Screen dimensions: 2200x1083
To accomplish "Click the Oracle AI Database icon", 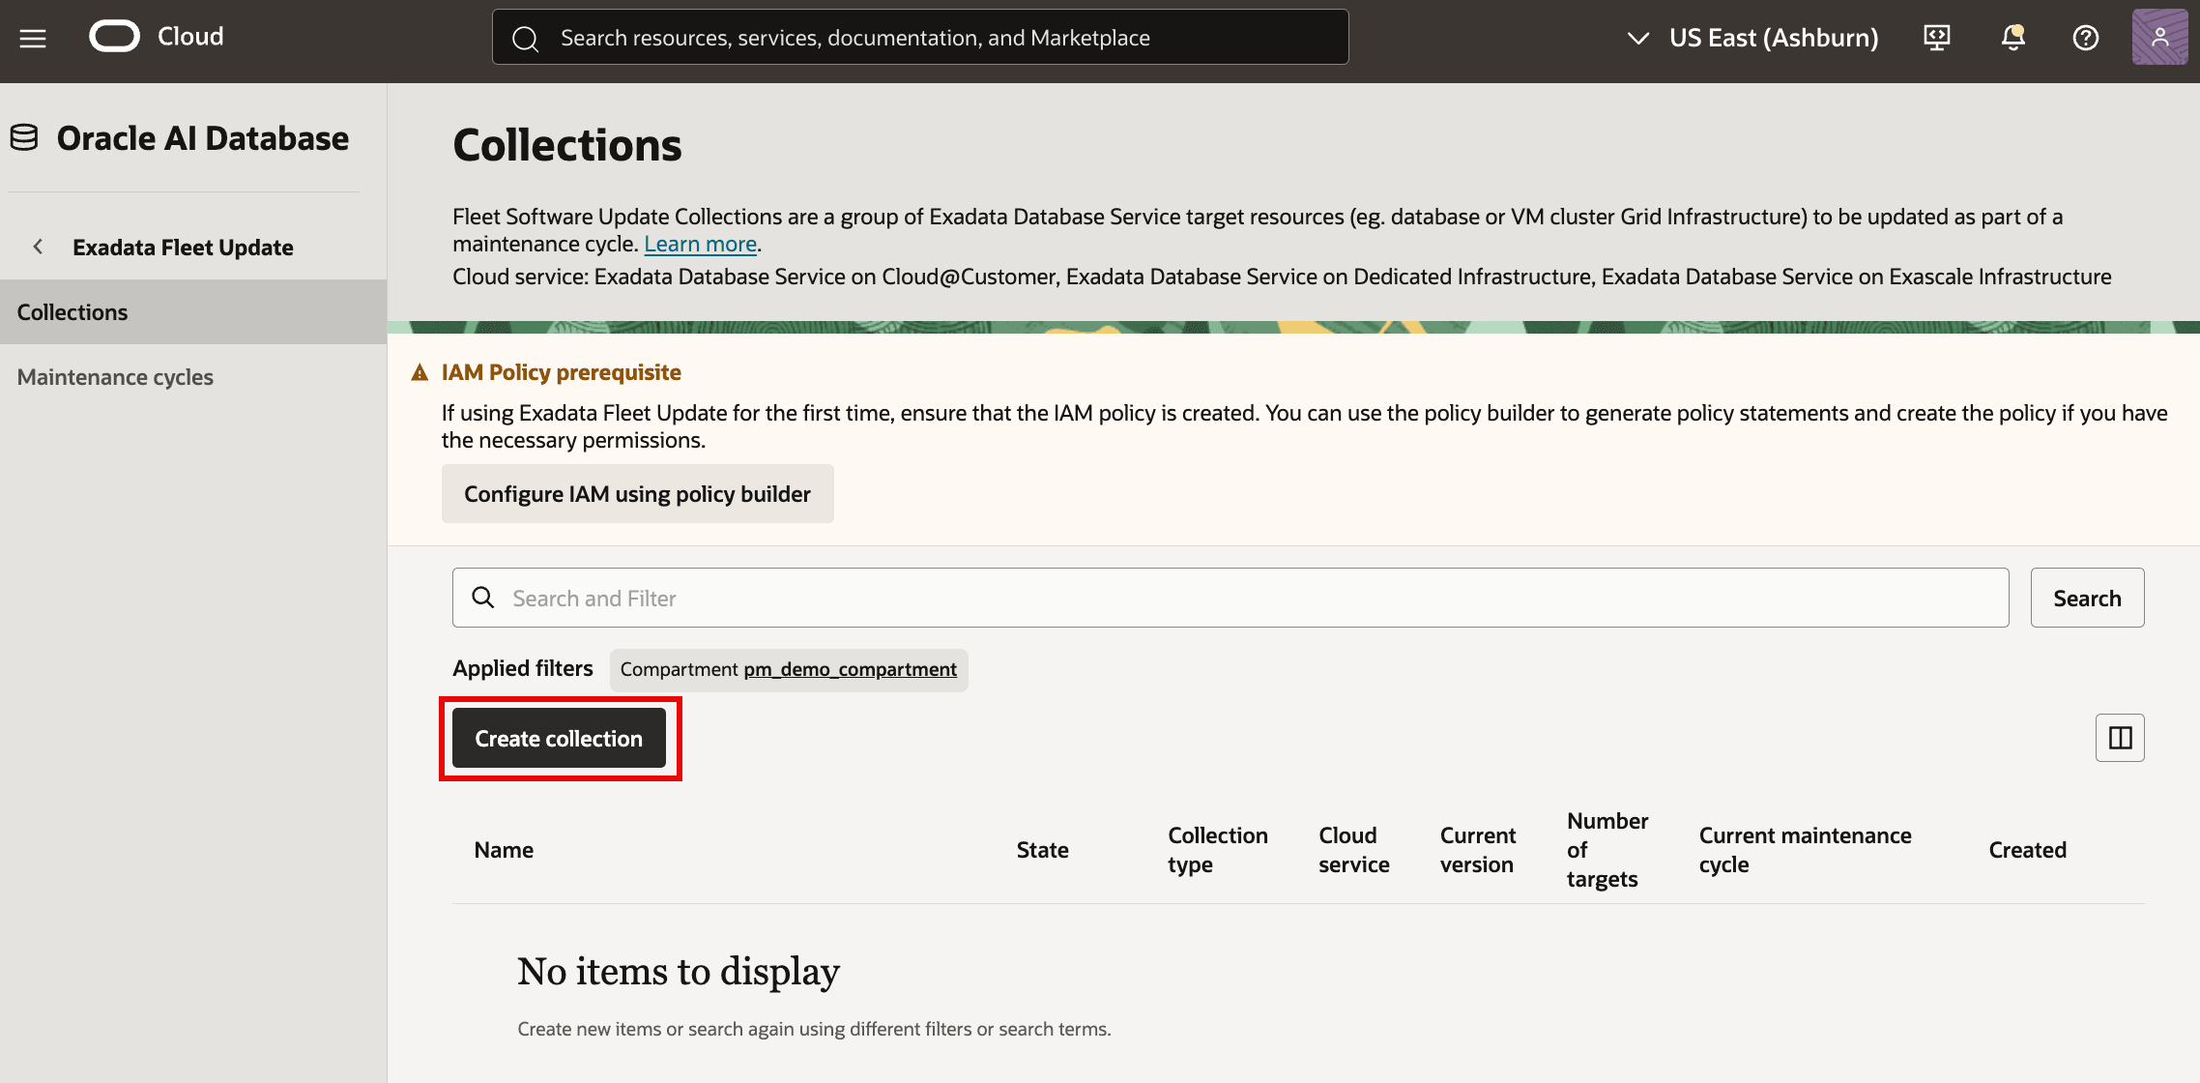I will pyautogui.click(x=24, y=138).
